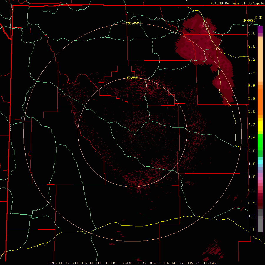Image resolution: width=265 pixels, height=265 pixels.
Task: Click the 1.8 value on the color scale
Action: pyautogui.click(x=252, y=164)
